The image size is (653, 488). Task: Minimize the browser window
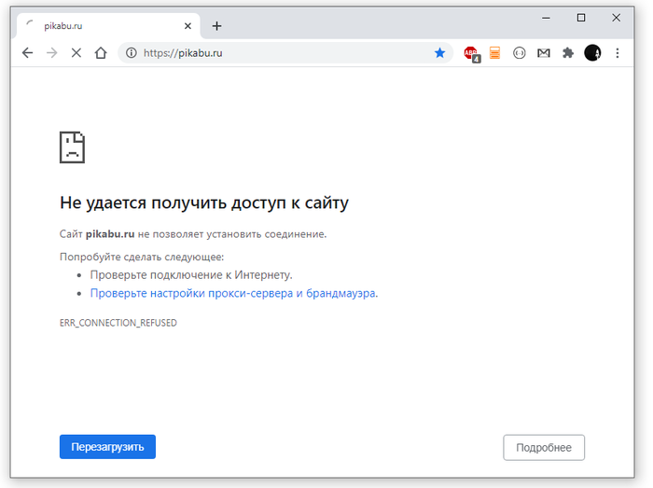pyautogui.click(x=546, y=18)
